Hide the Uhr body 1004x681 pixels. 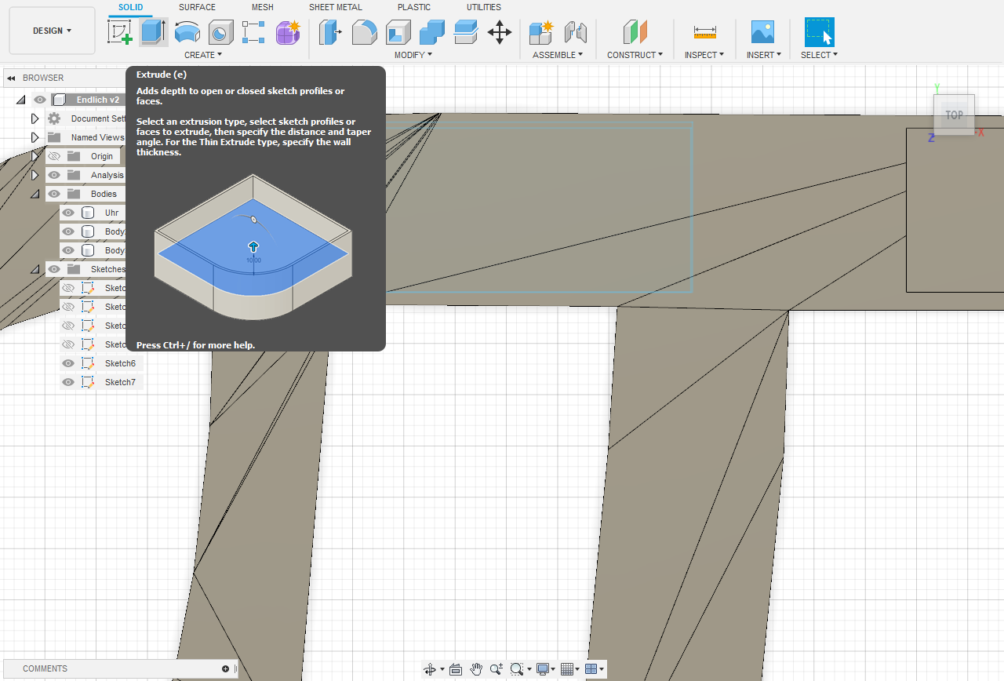[x=68, y=213]
